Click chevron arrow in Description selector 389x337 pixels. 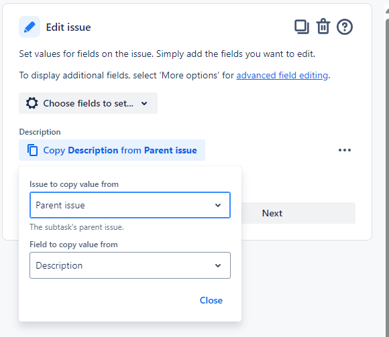click(x=218, y=265)
